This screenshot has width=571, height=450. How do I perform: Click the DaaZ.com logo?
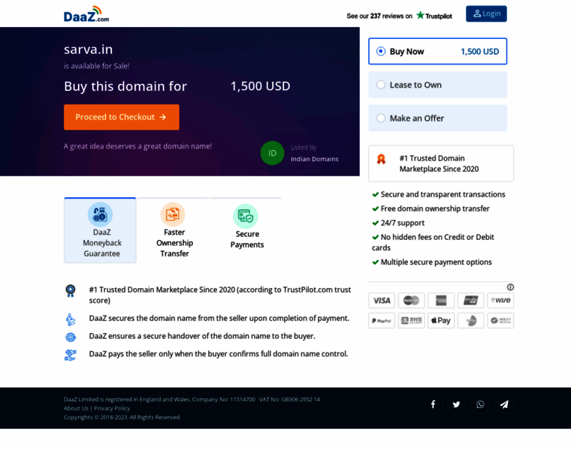click(86, 14)
